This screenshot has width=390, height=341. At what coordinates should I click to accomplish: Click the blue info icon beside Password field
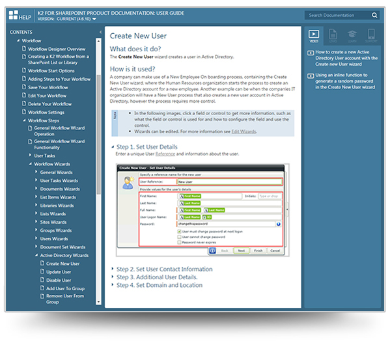click(x=279, y=224)
